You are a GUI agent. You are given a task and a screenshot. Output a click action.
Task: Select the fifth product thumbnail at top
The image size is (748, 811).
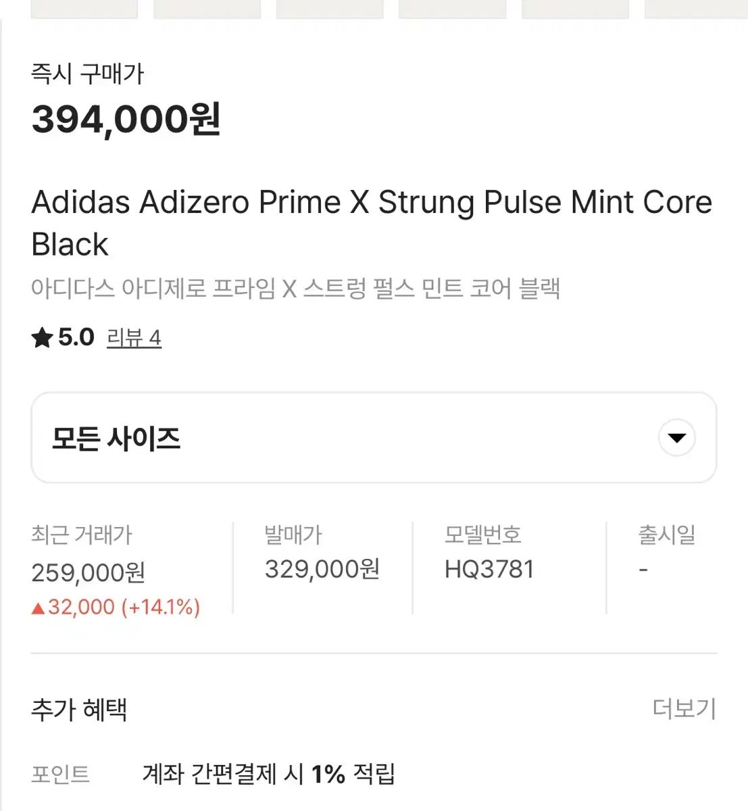[575, 9]
